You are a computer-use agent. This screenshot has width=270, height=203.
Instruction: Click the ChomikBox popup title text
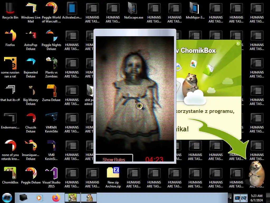click(x=196, y=50)
